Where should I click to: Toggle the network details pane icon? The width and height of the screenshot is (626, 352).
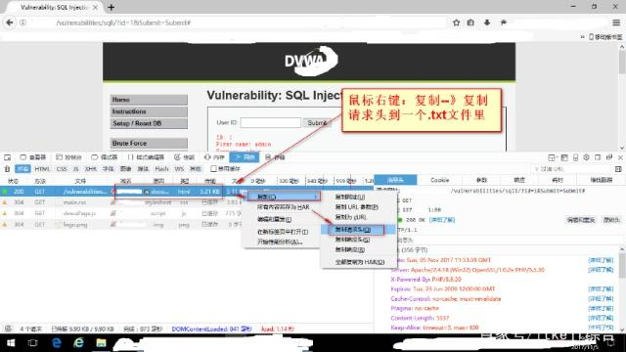618,169
